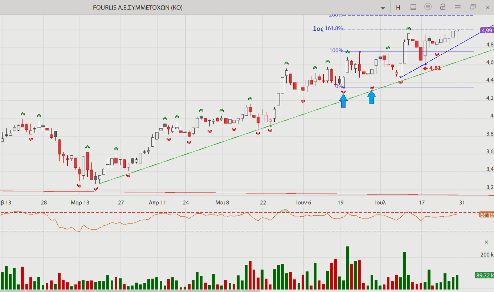This screenshot has width=494, height=292.
Task: Click the 4,8 price axis label
Action: (x=490, y=45)
